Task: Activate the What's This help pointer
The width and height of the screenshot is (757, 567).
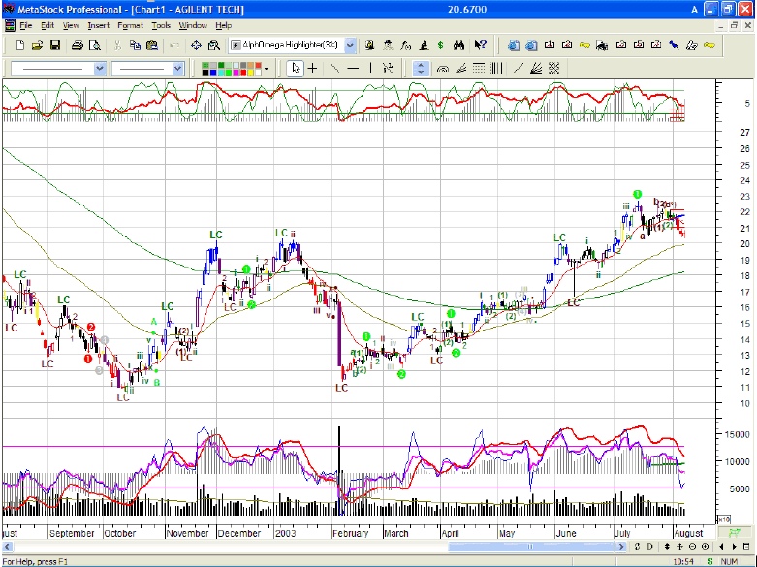Action: point(480,46)
